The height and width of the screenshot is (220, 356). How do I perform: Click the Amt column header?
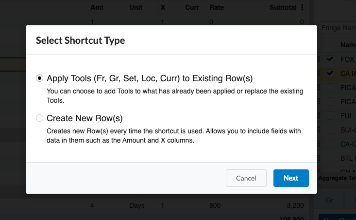tap(97, 7)
